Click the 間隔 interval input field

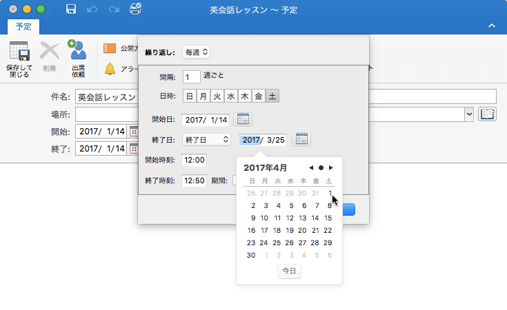point(192,77)
